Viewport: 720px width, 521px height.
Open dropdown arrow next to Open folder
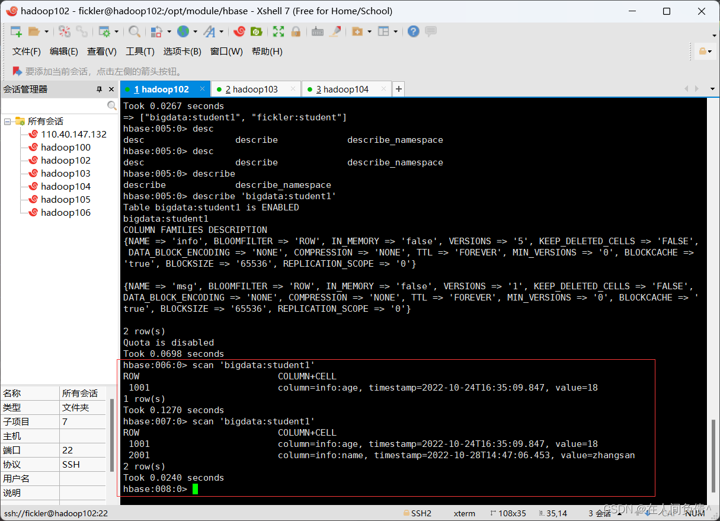coord(46,31)
